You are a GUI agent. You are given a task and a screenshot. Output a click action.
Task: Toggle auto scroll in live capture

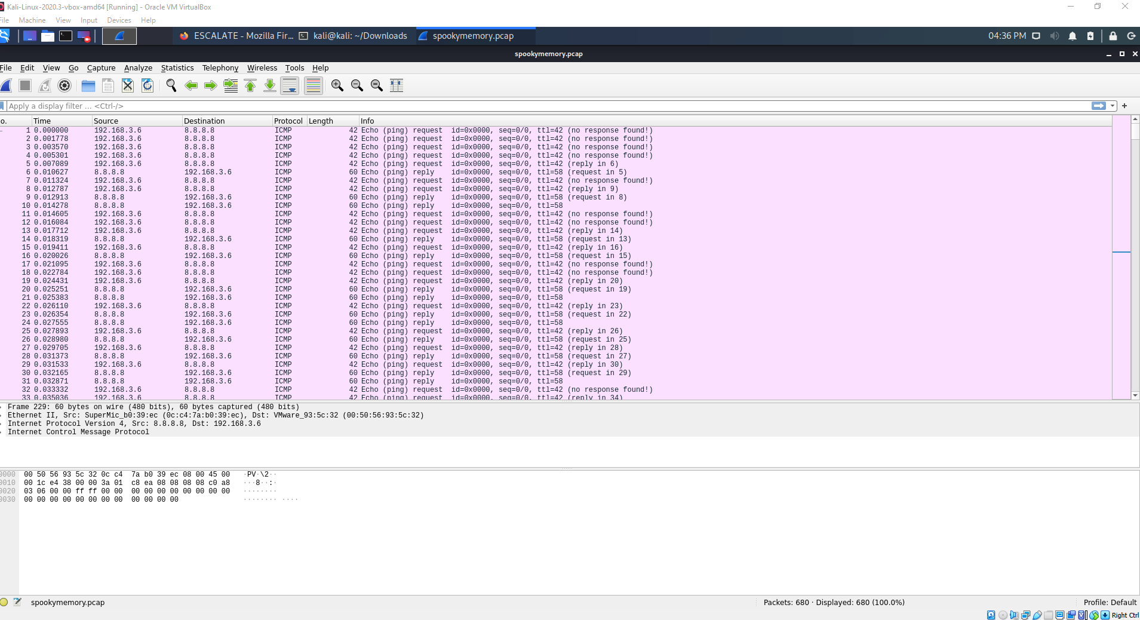tap(290, 85)
